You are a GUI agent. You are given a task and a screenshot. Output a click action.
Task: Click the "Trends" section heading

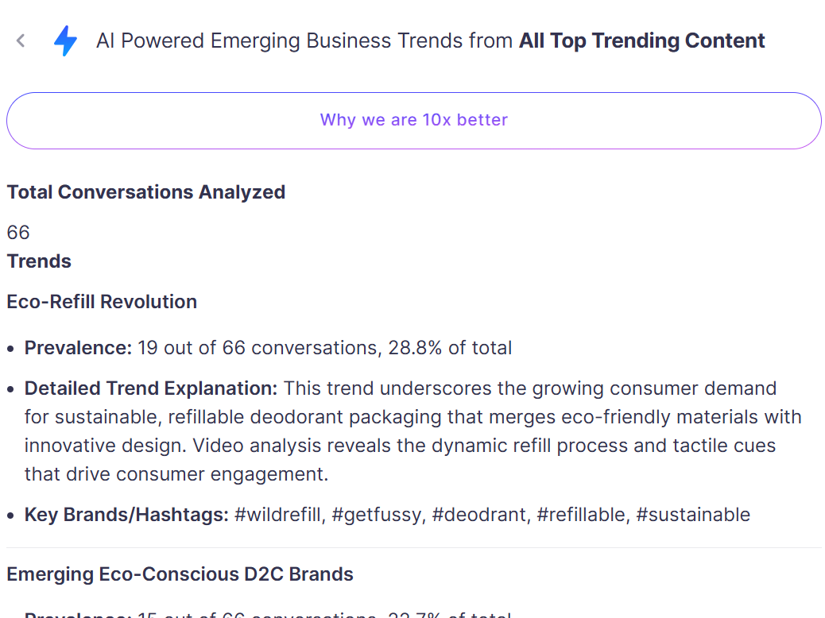pos(39,261)
